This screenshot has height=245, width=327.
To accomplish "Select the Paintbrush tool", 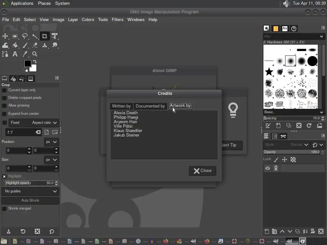I will (x=25, y=45).
